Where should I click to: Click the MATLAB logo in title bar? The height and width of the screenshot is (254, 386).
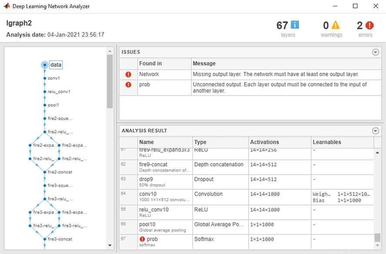click(x=7, y=6)
